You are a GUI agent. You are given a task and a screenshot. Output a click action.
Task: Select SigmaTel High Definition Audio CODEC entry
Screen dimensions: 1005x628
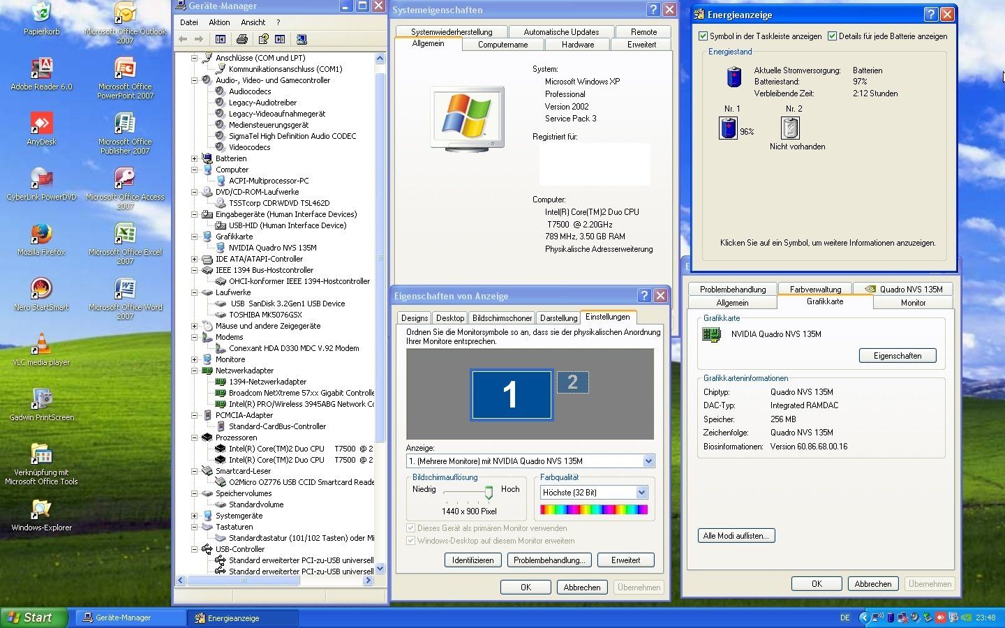tap(292, 136)
